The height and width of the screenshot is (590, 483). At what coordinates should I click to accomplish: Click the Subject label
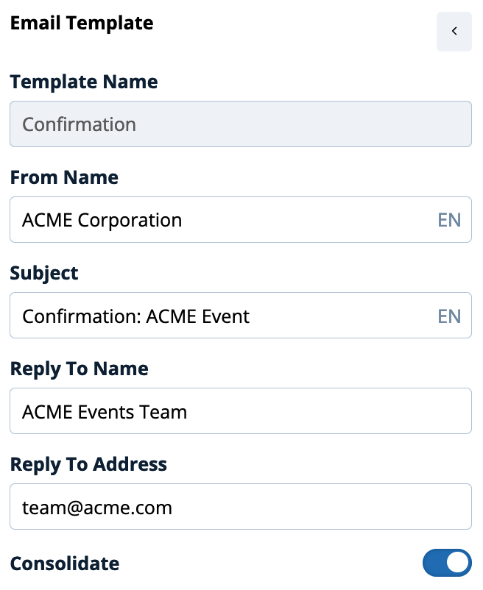click(44, 273)
